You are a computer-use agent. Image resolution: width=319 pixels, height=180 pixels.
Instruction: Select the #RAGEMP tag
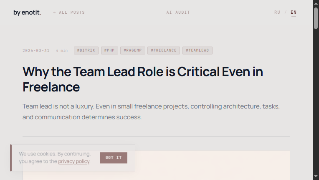point(133,51)
